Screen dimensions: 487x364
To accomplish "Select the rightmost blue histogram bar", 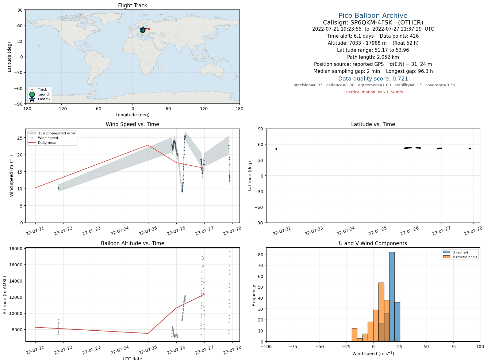I will [x=397, y=322].
